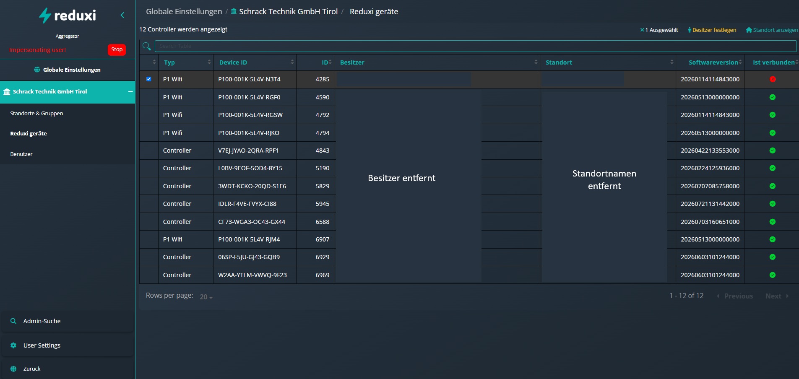
Task: Select device ID P100-001K-5L4V-RGSW
Action: click(250, 115)
